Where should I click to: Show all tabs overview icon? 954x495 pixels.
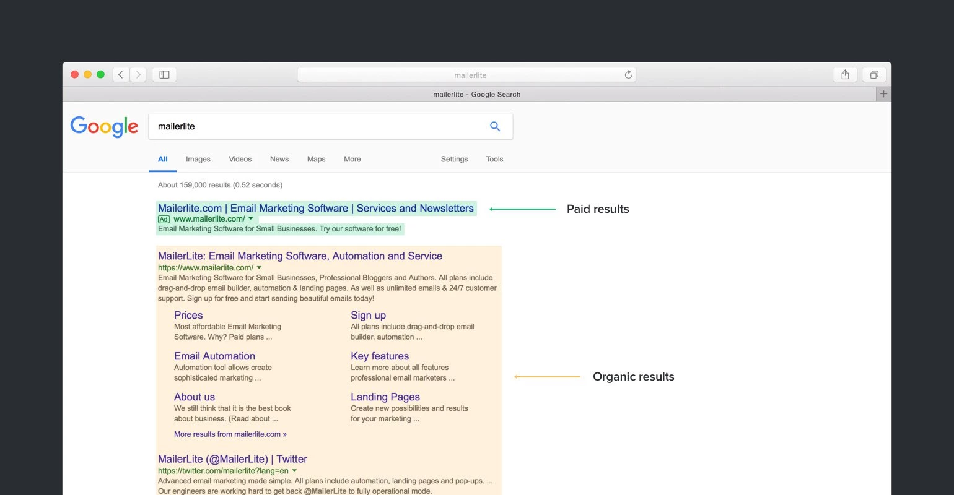(873, 75)
